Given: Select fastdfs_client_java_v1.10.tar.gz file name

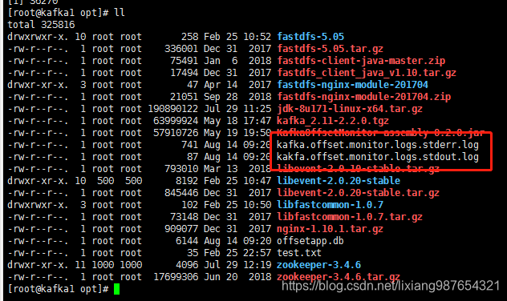Looking at the screenshot, I should [367, 73].
